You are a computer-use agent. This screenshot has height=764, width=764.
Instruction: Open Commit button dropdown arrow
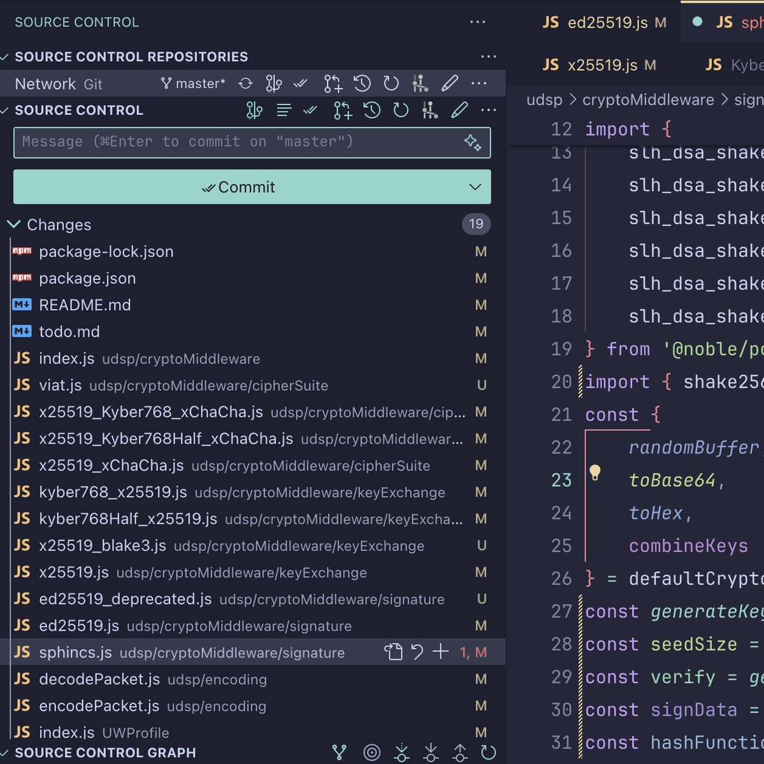click(x=475, y=187)
